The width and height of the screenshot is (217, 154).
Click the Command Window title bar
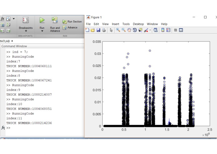click(42, 46)
